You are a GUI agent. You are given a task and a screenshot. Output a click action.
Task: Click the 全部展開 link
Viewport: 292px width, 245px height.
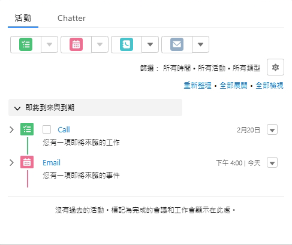pyautogui.click(x=233, y=86)
